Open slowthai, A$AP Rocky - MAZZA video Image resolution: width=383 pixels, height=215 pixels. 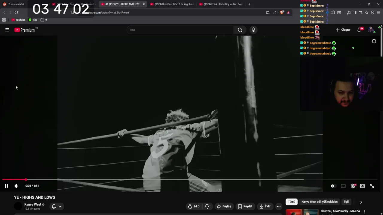(340, 211)
